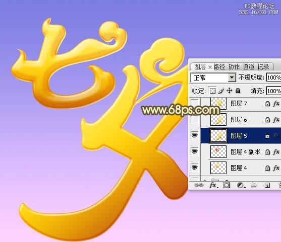This screenshot has width=281, height=242.
Task: Create new fill or adjustment layer
Action: pos(241,185)
